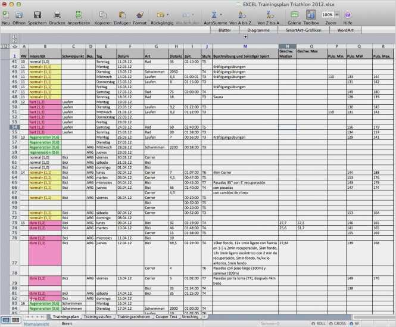Viewport: 396px width, 327px height.
Task: Open the Diagramme ribbon tab
Action: [258, 29]
